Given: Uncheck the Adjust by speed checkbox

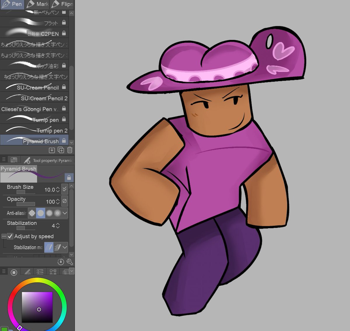Looking at the screenshot, I should tap(10, 236).
